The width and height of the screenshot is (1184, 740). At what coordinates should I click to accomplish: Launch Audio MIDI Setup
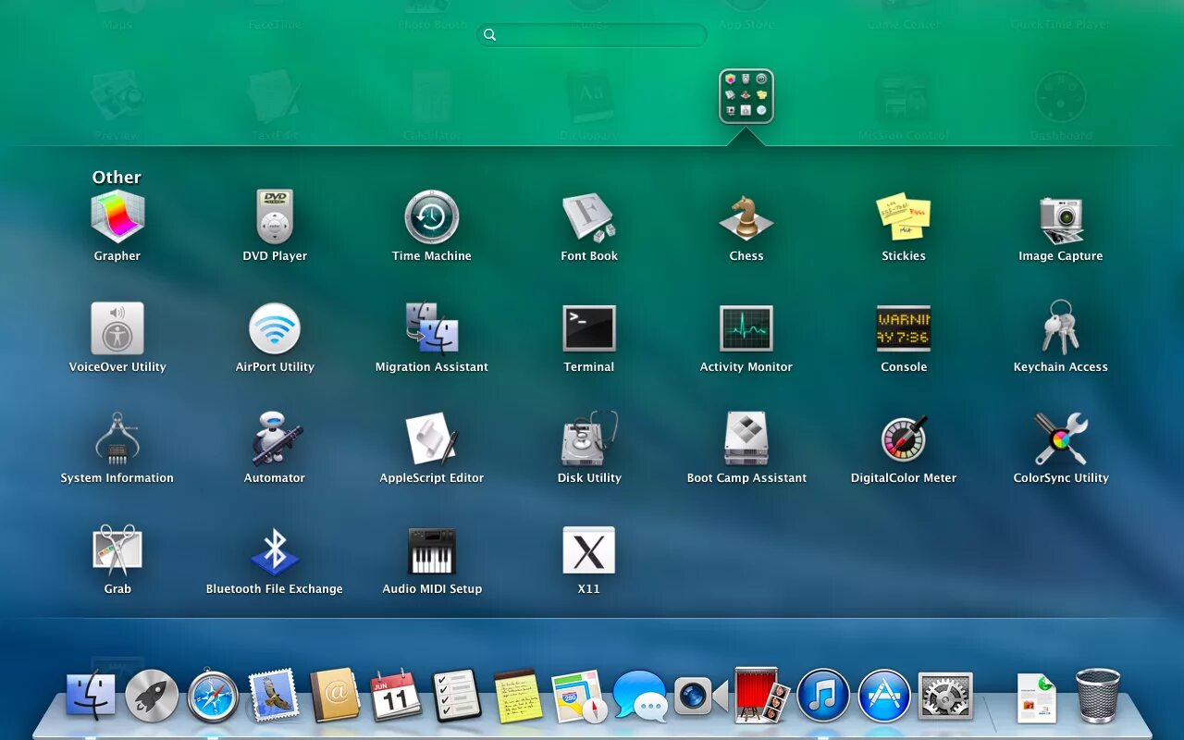point(432,550)
